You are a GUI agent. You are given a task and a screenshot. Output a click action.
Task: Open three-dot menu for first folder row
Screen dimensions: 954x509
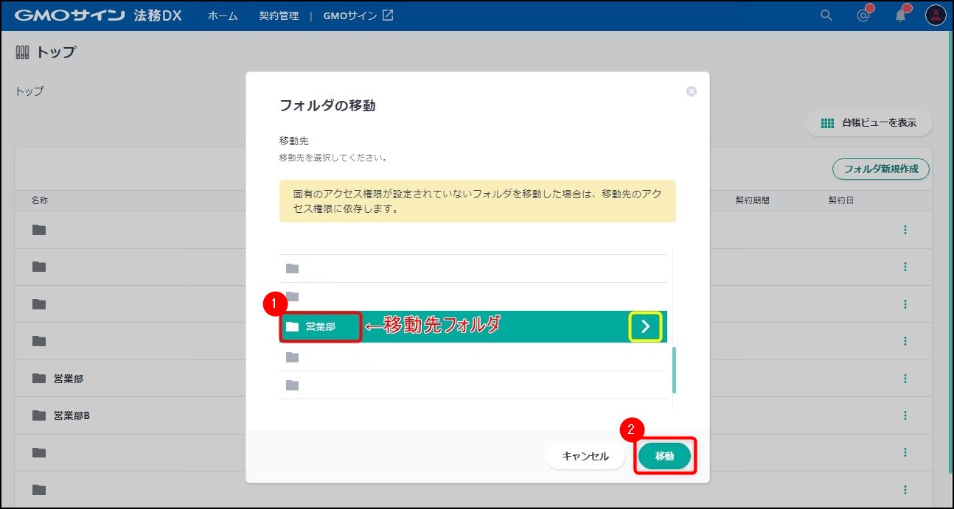coord(905,230)
